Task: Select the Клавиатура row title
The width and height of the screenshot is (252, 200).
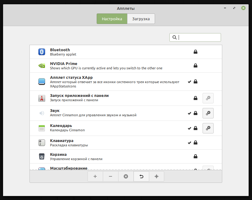Action: tap(62, 141)
